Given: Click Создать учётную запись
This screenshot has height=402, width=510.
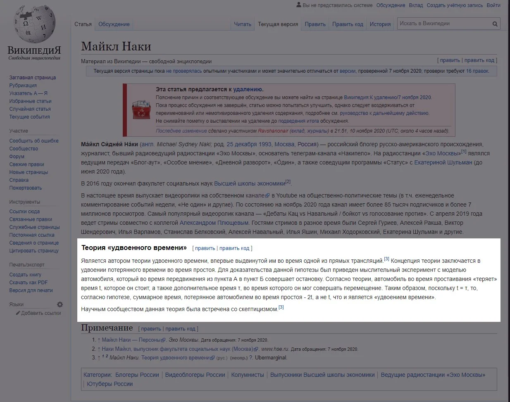Looking at the screenshot, I should tap(455, 5).
